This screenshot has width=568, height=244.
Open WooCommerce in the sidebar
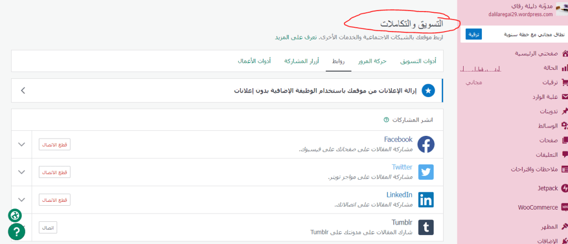(537, 207)
